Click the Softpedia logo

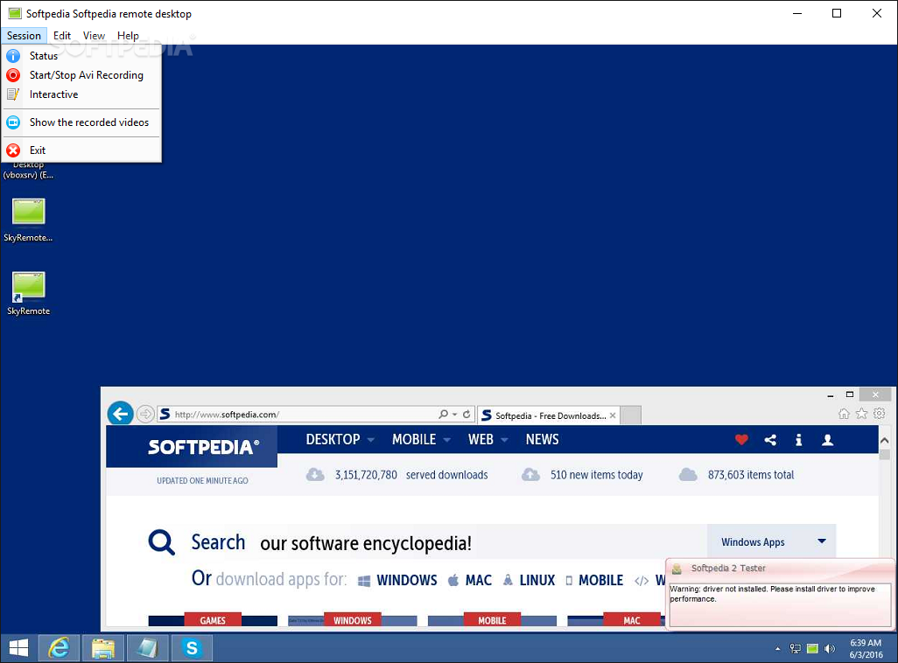[203, 447]
